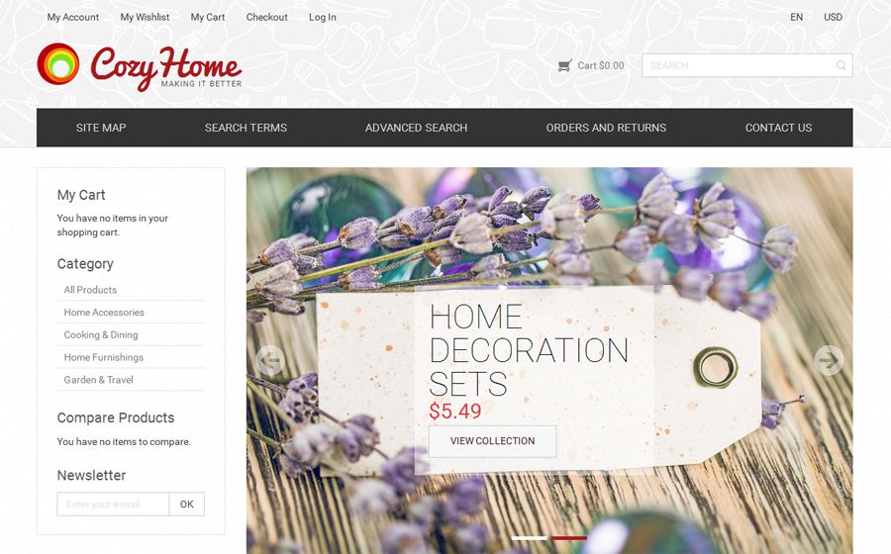This screenshot has height=554, width=891.
Task: Submit newsletter with OK button
Action: (187, 505)
